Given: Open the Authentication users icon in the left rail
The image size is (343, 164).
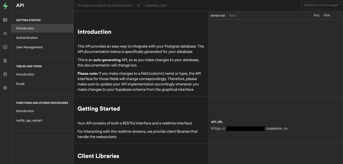Looking at the screenshot, I should [5, 34].
